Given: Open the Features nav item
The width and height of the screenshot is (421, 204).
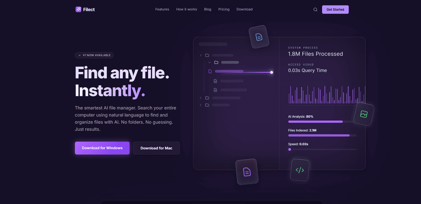Looking at the screenshot, I should pyautogui.click(x=162, y=9).
